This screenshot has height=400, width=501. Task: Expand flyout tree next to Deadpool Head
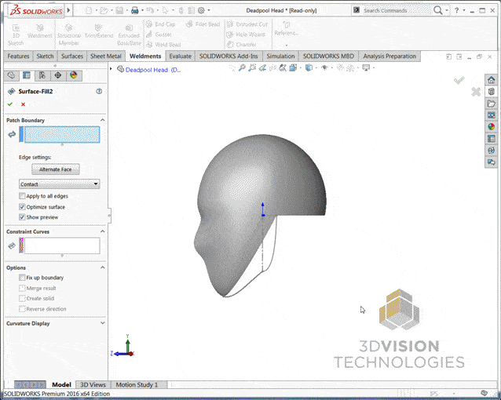click(x=111, y=69)
